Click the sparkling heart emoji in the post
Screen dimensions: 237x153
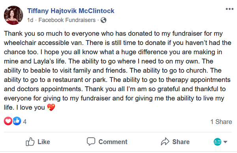(51, 107)
